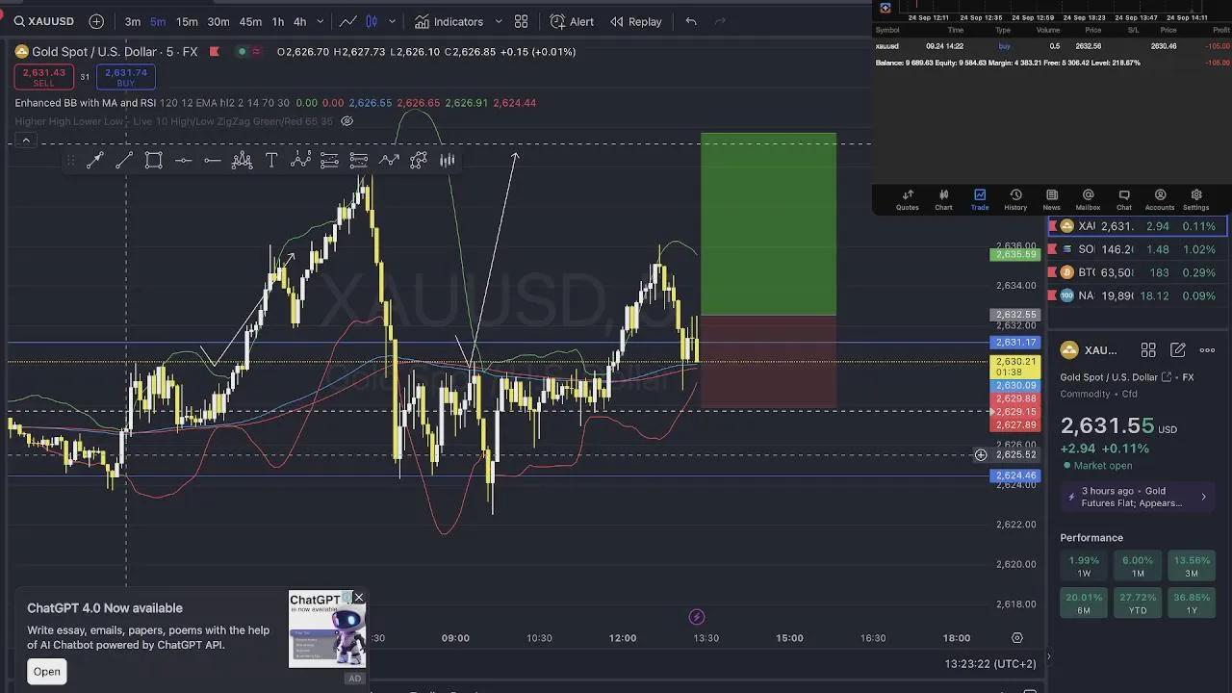Select the 15m timeframe
This screenshot has width=1232, height=693.
pos(187,21)
